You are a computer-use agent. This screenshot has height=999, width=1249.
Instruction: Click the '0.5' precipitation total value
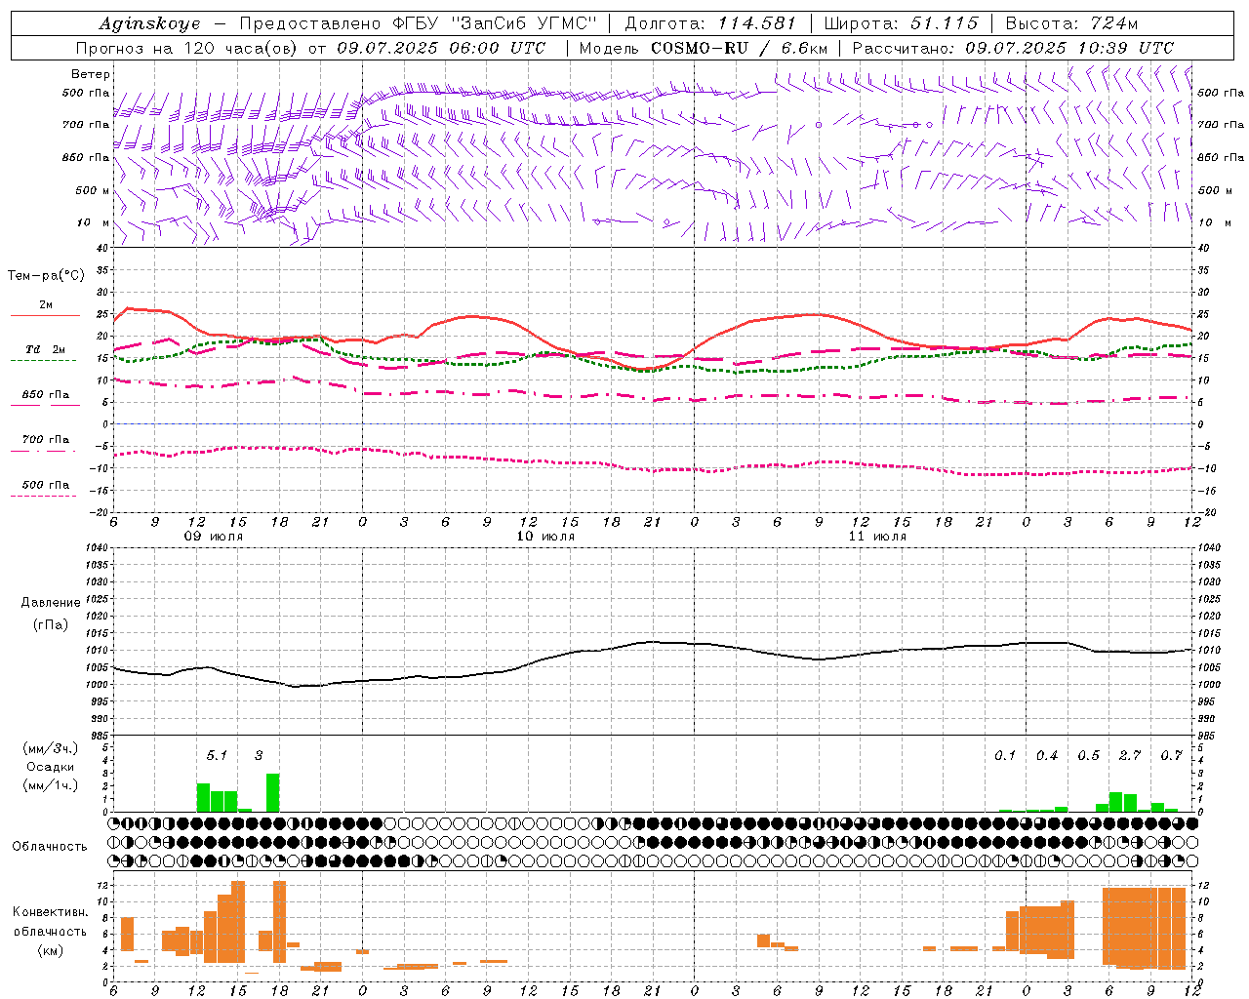(1088, 755)
